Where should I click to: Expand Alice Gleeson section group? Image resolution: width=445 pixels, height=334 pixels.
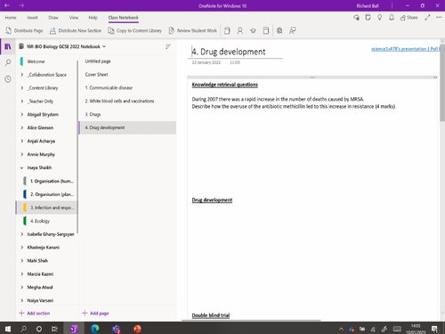click(x=22, y=127)
